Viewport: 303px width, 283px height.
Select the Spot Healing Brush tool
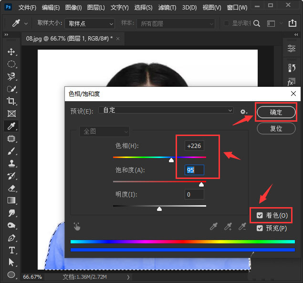coord(11,138)
